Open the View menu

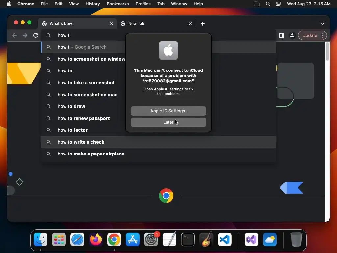pos(74,4)
